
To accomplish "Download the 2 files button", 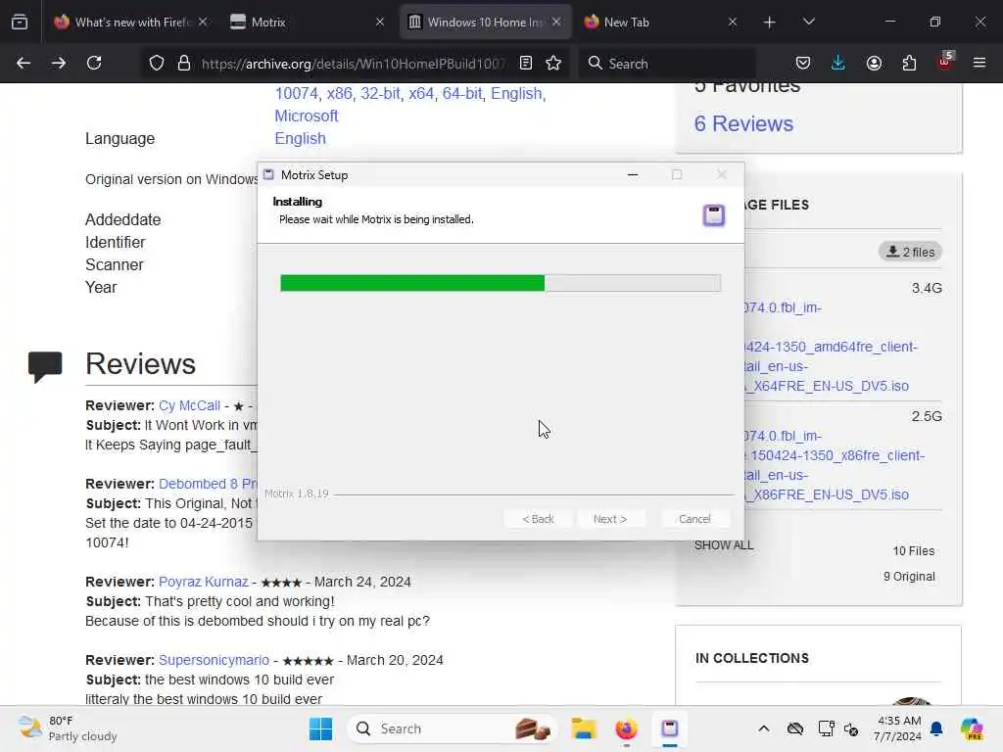I will pos(910,252).
